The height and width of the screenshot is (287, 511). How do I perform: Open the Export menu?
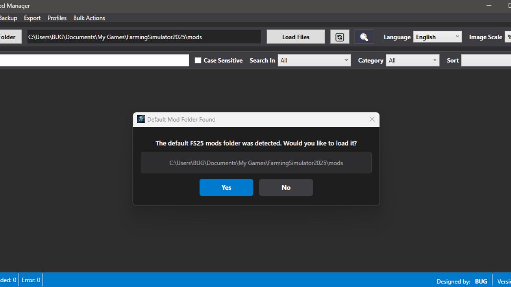point(32,18)
